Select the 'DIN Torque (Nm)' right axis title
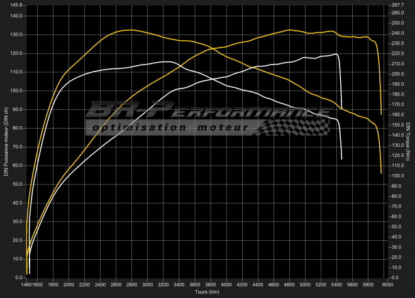Image resolution: width=415 pixels, height=298 pixels. coord(410,141)
